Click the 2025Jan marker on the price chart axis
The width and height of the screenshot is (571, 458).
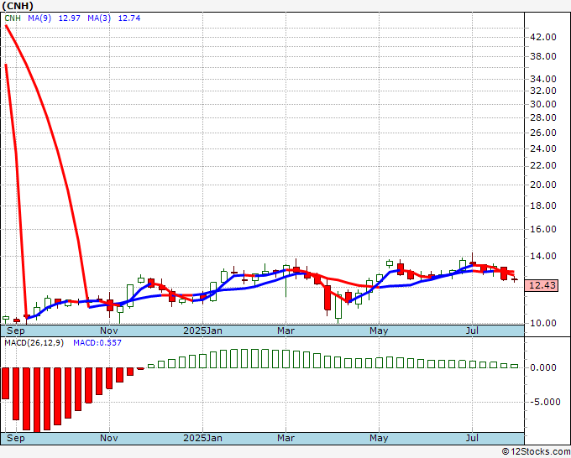click(x=202, y=330)
